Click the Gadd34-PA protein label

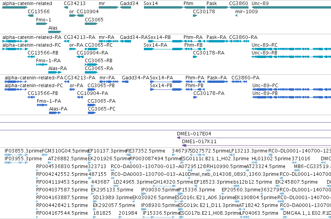[x=135, y=78]
